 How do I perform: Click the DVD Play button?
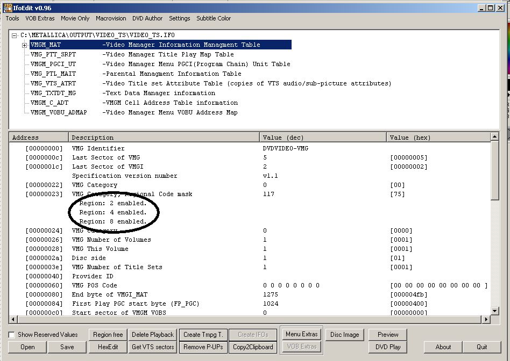[388, 347]
